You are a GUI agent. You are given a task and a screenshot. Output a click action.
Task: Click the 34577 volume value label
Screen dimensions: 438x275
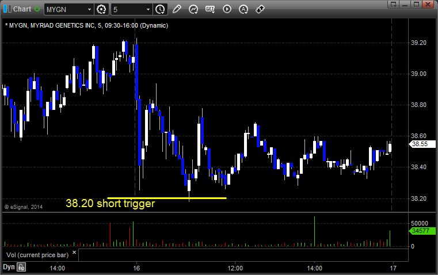click(422, 231)
